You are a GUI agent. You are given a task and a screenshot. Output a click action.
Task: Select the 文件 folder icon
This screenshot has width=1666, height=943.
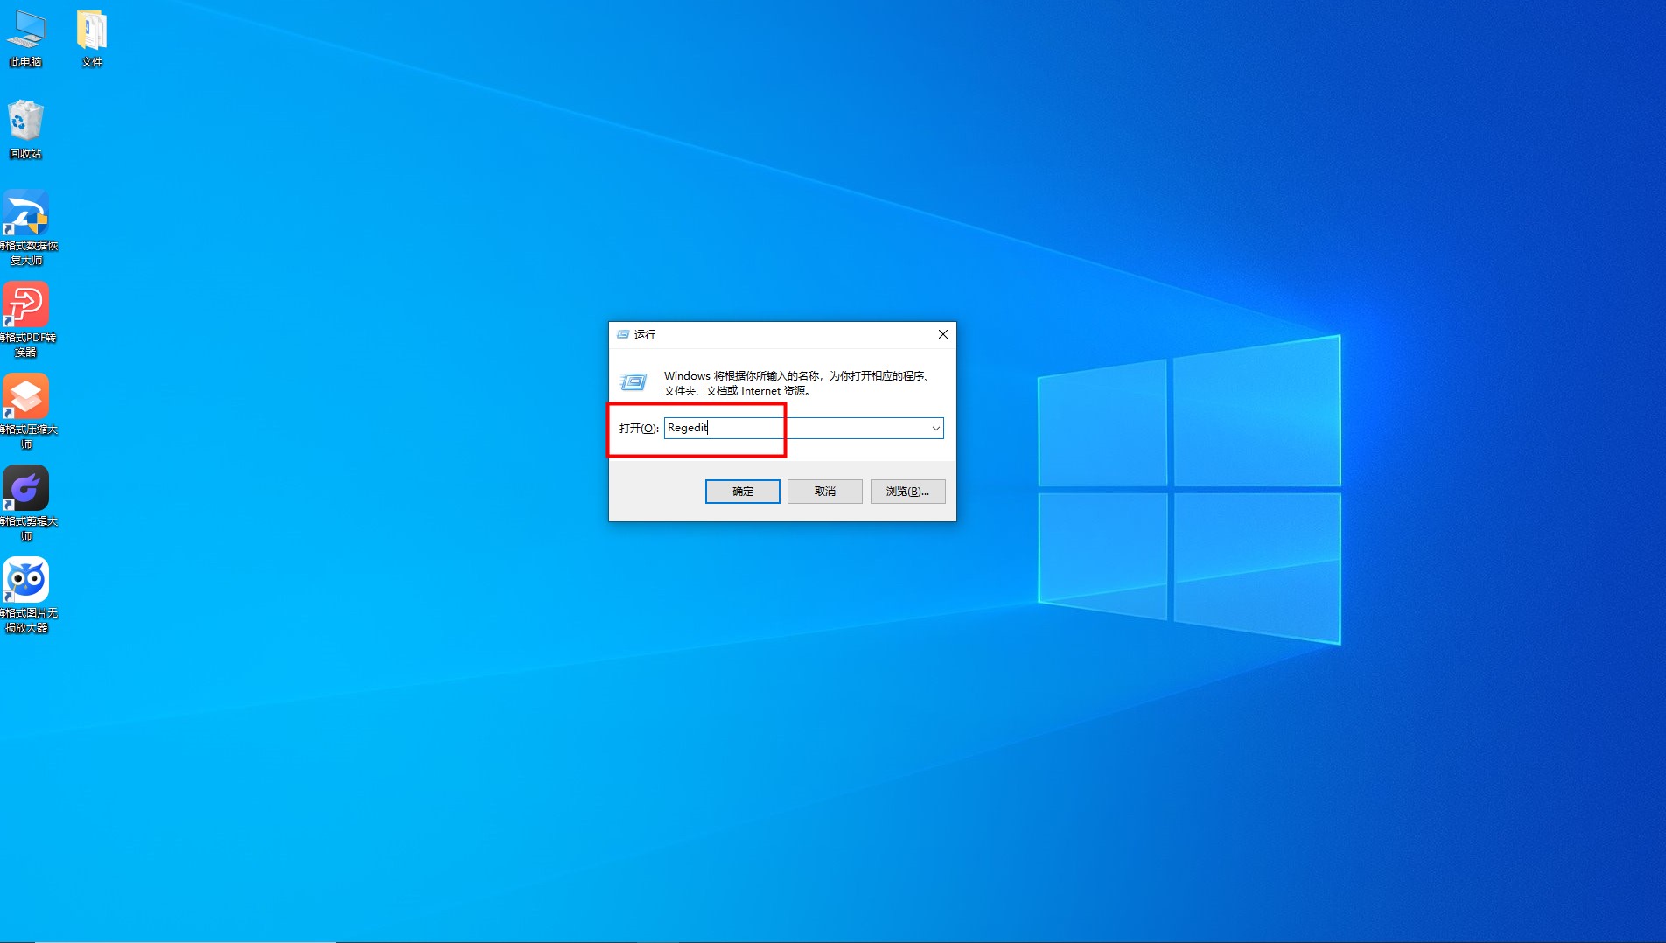pyautogui.click(x=92, y=31)
